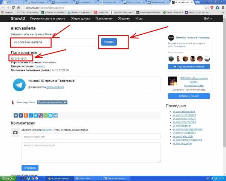Click Александр author avatar
Screen dimensions: 226x181
click(x=13, y=102)
